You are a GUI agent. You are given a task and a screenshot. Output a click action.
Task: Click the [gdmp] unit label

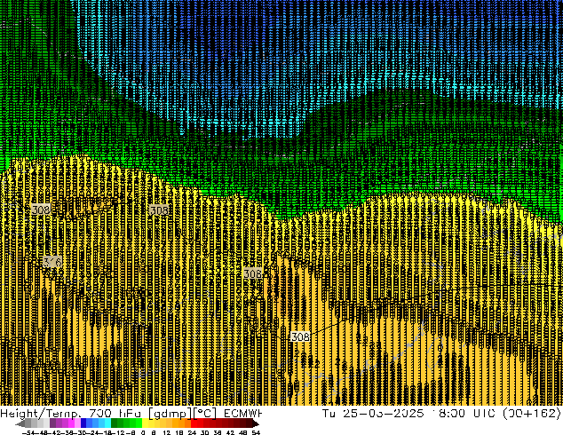tap(170, 414)
